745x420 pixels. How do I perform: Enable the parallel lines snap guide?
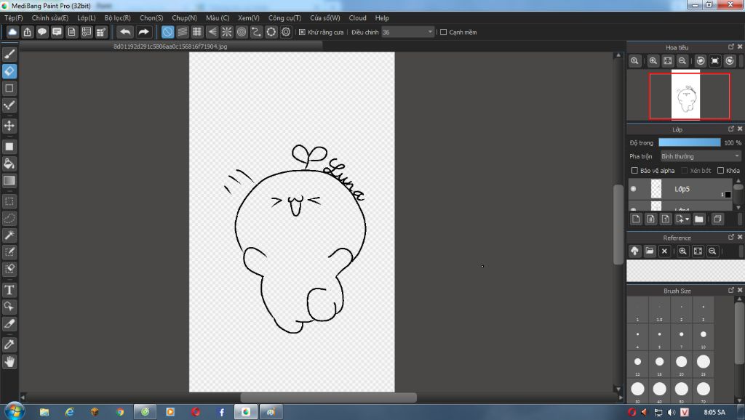183,32
